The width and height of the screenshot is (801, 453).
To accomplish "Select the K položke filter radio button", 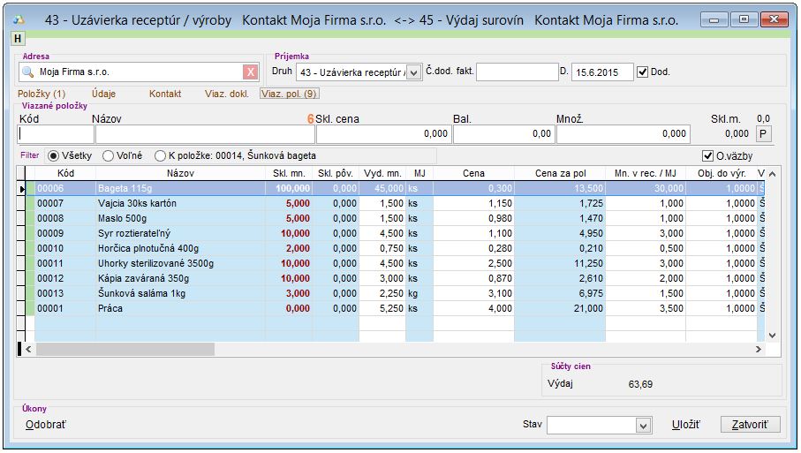I will click(x=160, y=156).
